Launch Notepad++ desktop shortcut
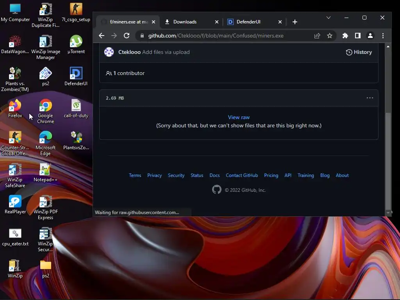Screen dimensions: 400x300 click(x=45, y=173)
